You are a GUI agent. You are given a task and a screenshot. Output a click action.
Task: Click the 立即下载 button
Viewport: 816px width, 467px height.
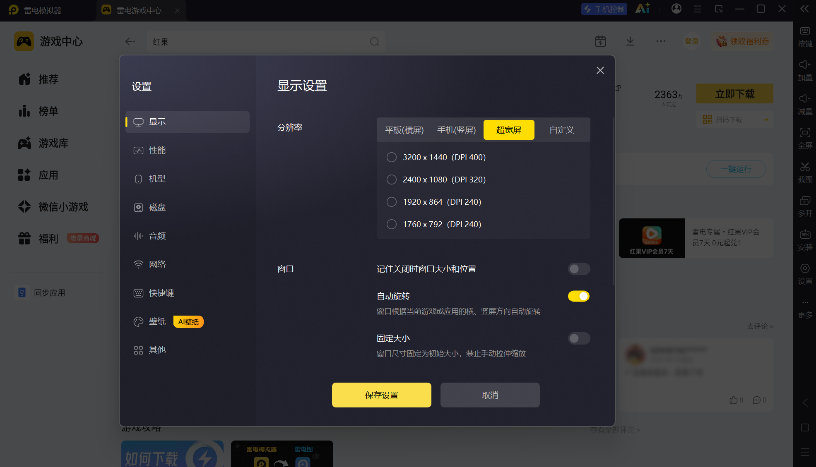[x=734, y=94]
